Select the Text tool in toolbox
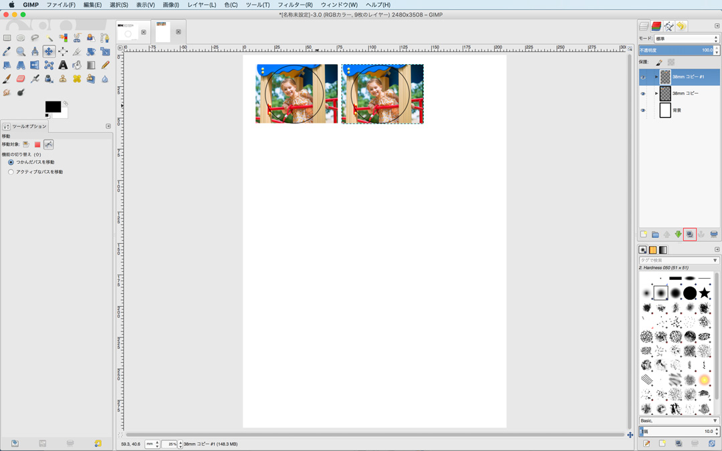722x451 pixels. (63, 65)
